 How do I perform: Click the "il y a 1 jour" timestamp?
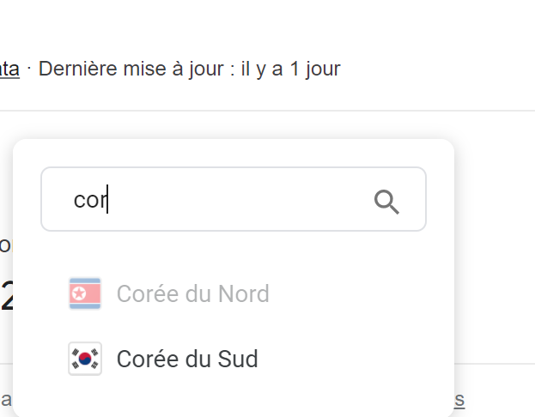pyautogui.click(x=290, y=69)
